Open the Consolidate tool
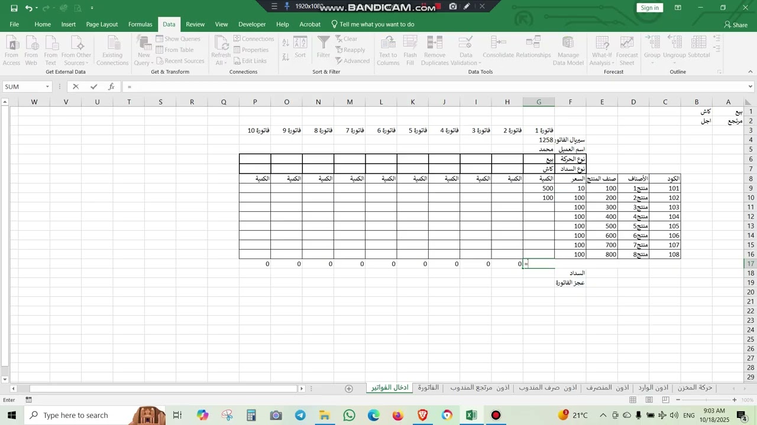This screenshot has height=425, width=757. pyautogui.click(x=499, y=47)
